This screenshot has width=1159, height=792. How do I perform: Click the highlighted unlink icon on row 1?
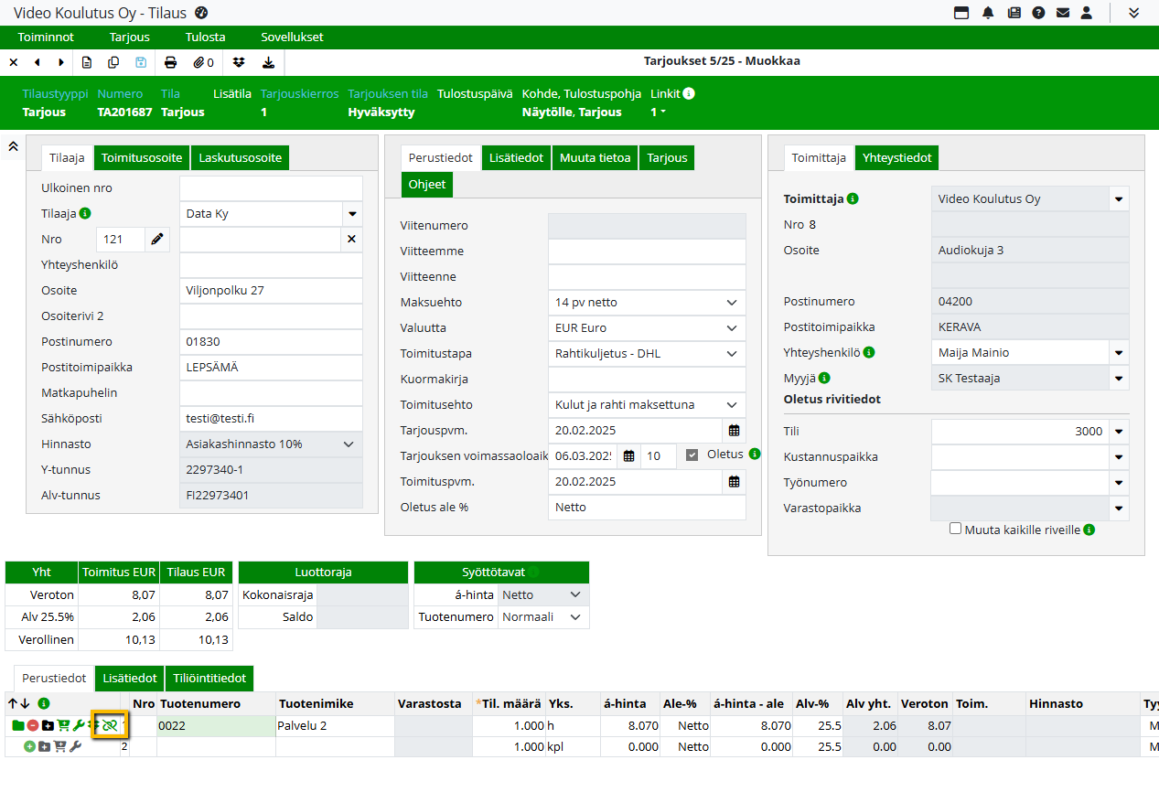[x=110, y=725]
